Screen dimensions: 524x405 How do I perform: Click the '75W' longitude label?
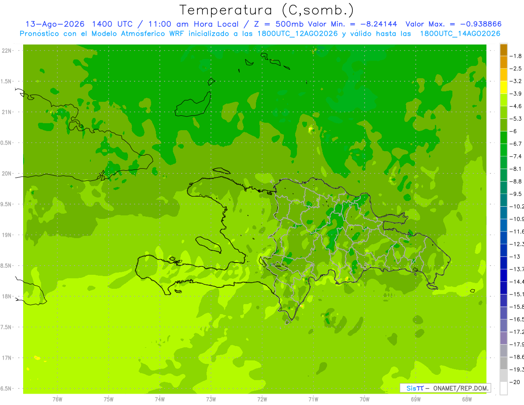(109, 399)
